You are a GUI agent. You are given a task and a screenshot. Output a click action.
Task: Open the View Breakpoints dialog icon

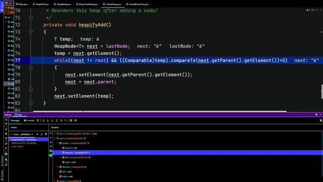point(6,144)
